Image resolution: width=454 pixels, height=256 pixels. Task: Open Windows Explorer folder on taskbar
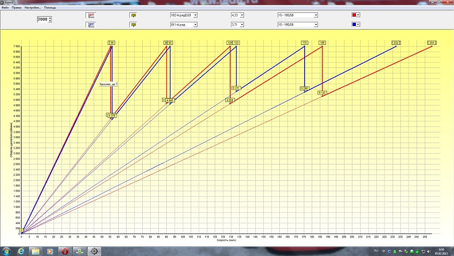tap(35, 251)
